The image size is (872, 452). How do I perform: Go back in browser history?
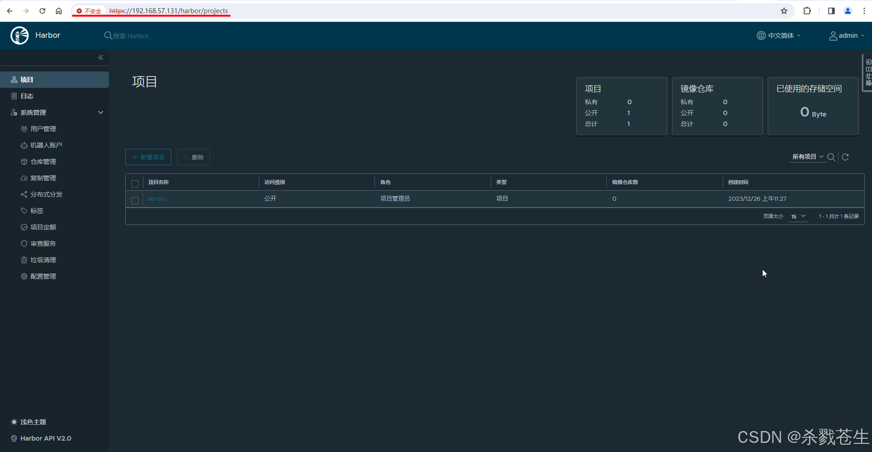[10, 11]
